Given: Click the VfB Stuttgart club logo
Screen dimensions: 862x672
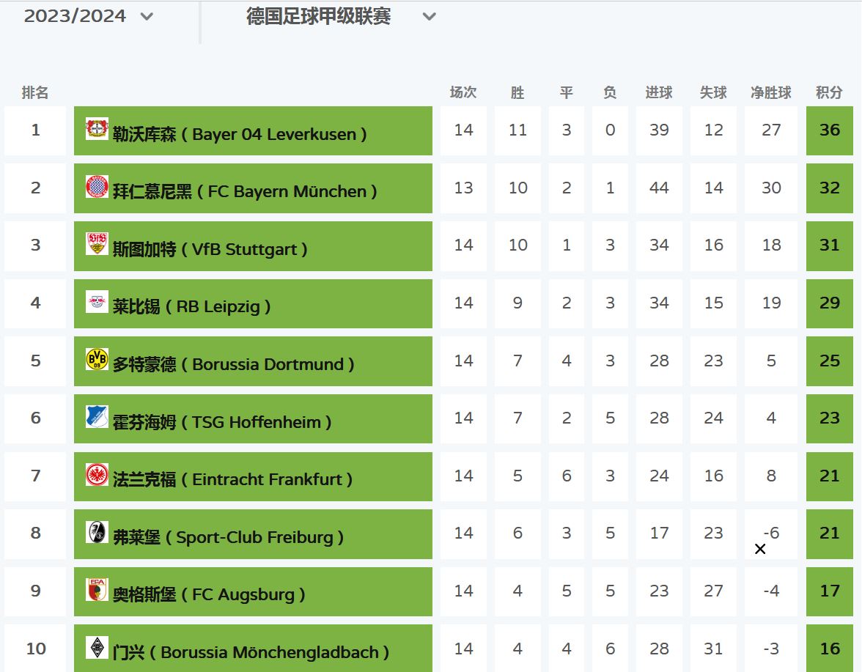Looking at the screenshot, I should coord(97,244).
